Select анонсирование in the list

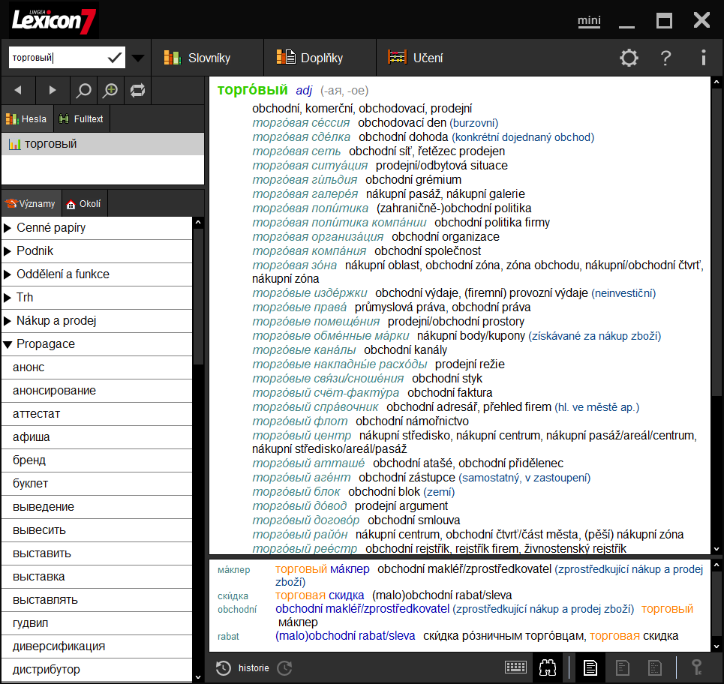97,391
